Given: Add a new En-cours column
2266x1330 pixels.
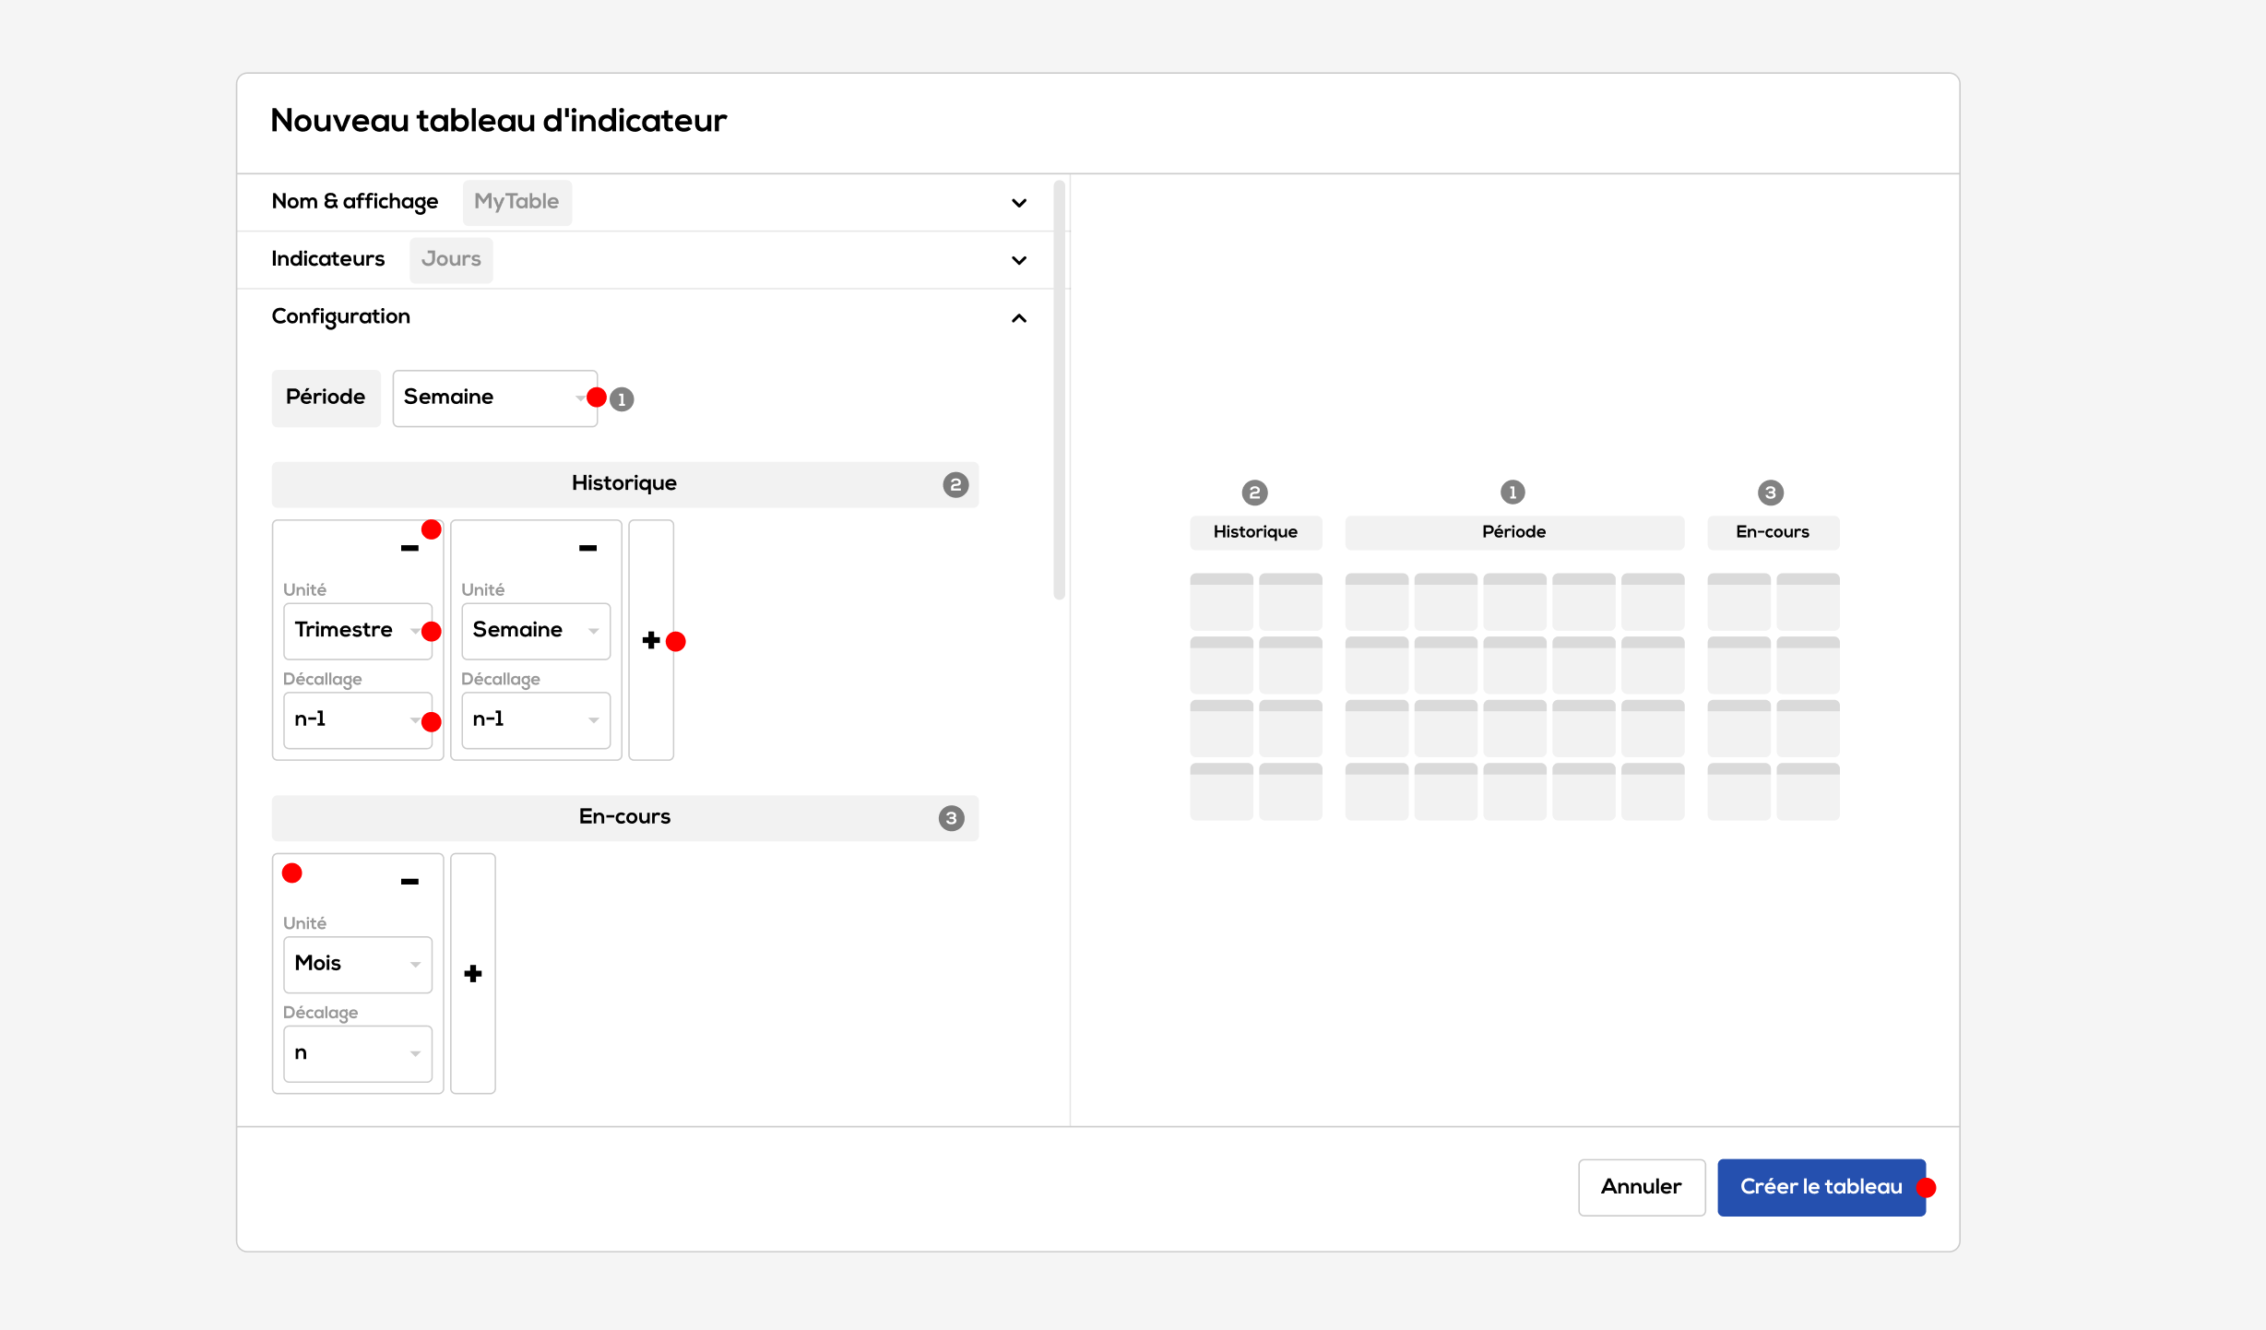Looking at the screenshot, I should (473, 974).
